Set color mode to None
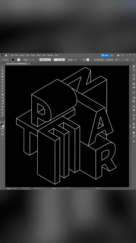Viewport: 136px width, 243px height. coord(4,129)
